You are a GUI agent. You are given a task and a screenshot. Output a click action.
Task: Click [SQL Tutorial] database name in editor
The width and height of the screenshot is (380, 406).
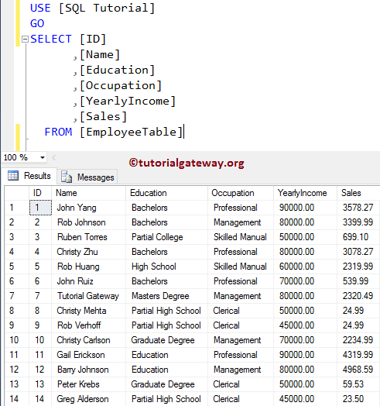click(107, 8)
